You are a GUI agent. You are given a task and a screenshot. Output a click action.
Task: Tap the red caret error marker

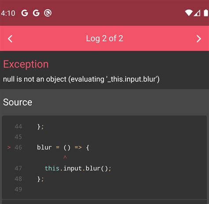(x=65, y=157)
